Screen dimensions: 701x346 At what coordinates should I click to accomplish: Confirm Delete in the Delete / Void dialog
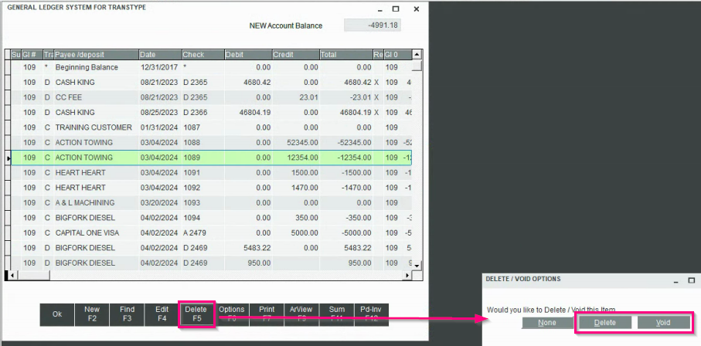click(x=604, y=322)
